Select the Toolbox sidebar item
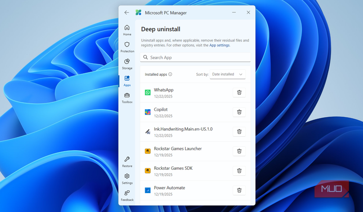 pos(127,98)
